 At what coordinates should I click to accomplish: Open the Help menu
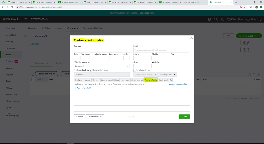pos(251,19)
